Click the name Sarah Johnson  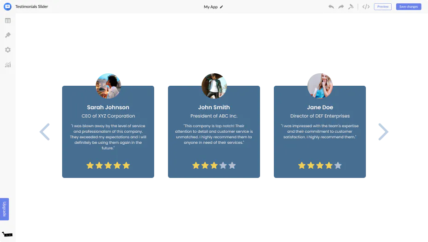pos(108,107)
